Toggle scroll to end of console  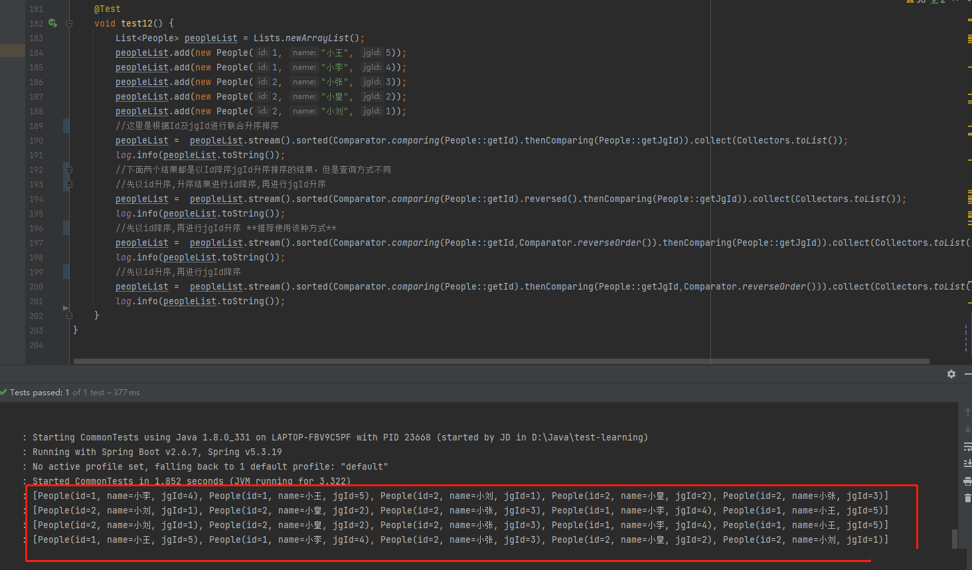click(967, 463)
